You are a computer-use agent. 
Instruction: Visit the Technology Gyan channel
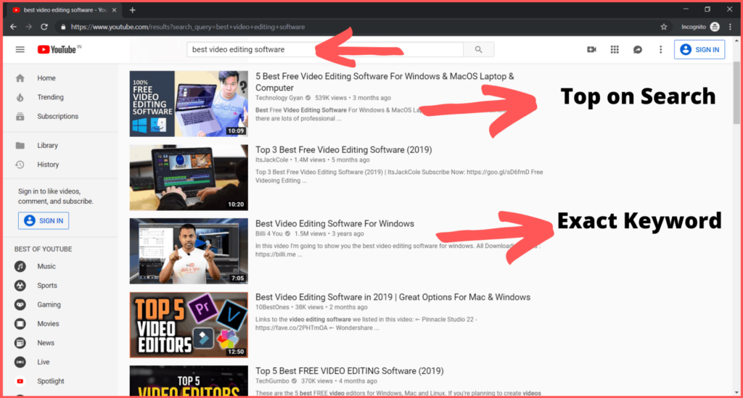pyautogui.click(x=279, y=98)
